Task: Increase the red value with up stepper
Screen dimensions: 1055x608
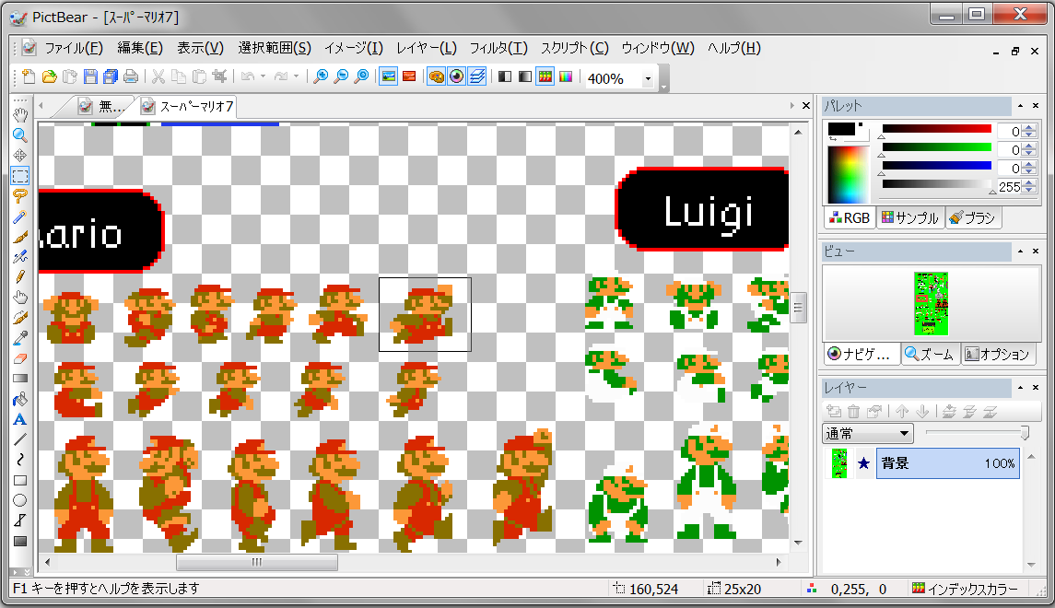Action: (1029, 128)
